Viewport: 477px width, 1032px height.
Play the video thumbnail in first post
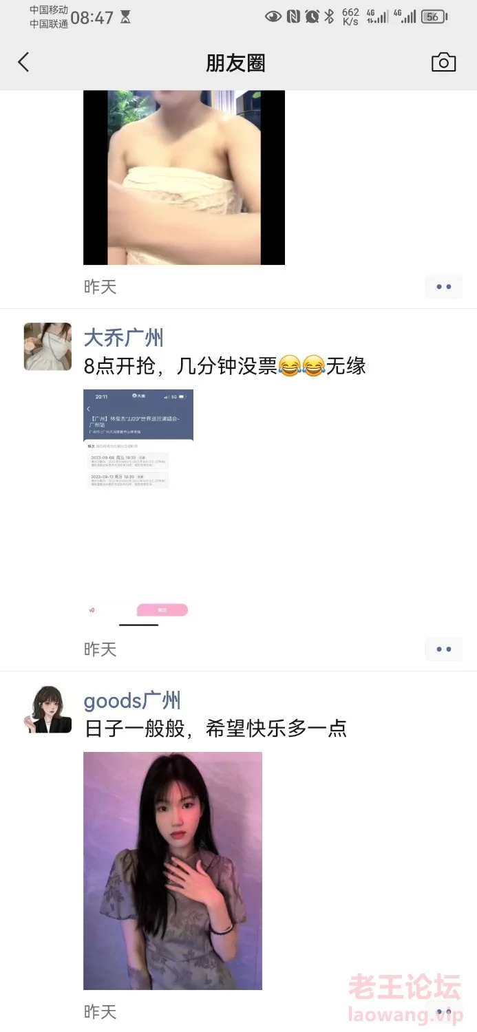184,178
